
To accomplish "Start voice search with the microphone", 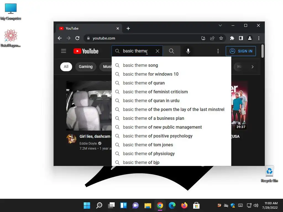I will point(188,51).
